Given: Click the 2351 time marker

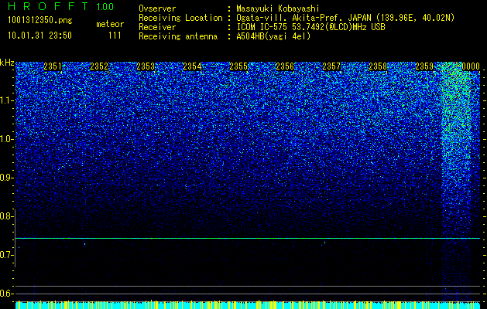Looking at the screenshot, I should tap(53, 66).
